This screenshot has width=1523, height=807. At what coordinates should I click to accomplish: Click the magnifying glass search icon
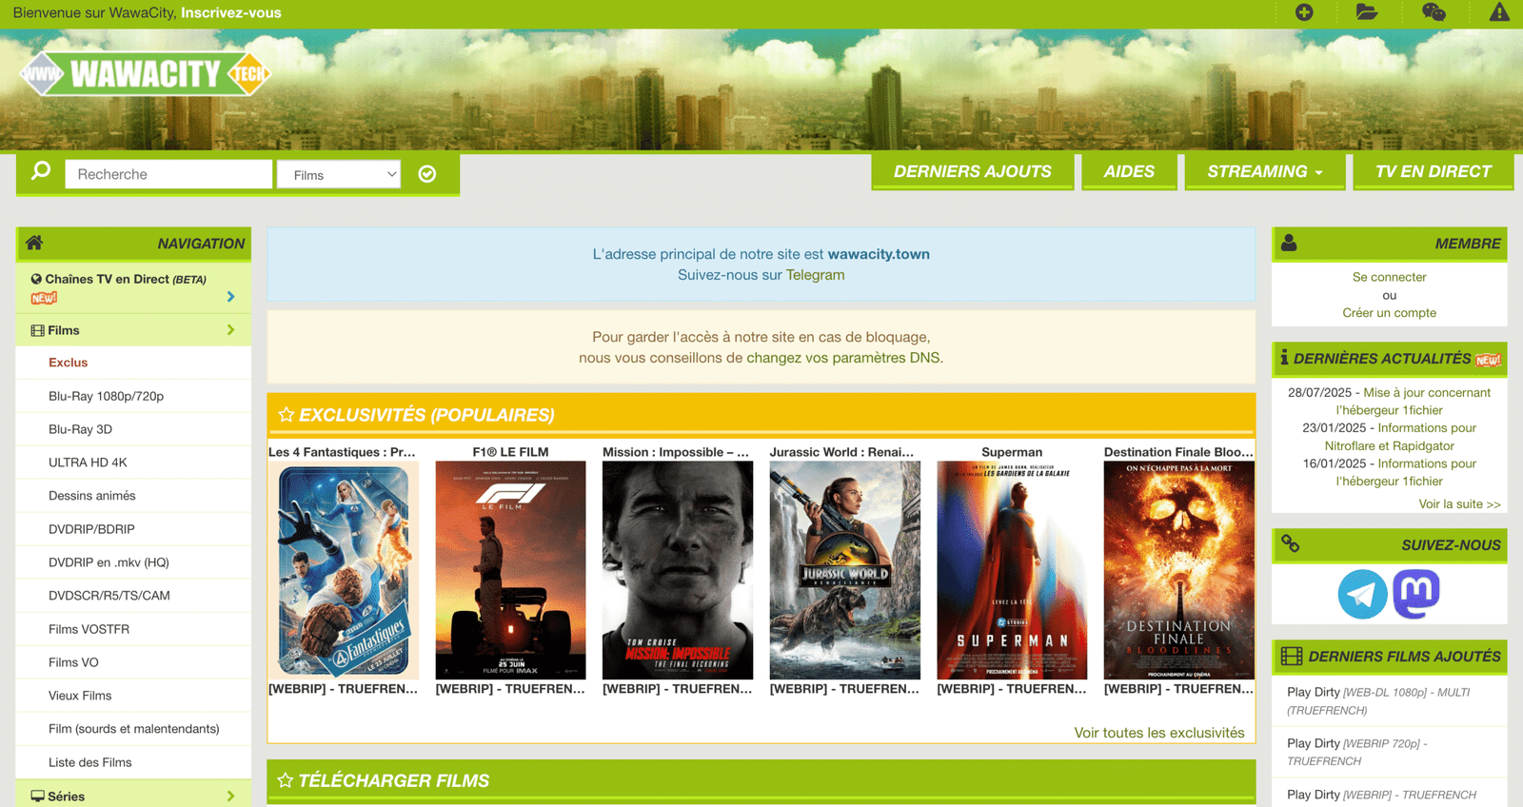tap(41, 171)
